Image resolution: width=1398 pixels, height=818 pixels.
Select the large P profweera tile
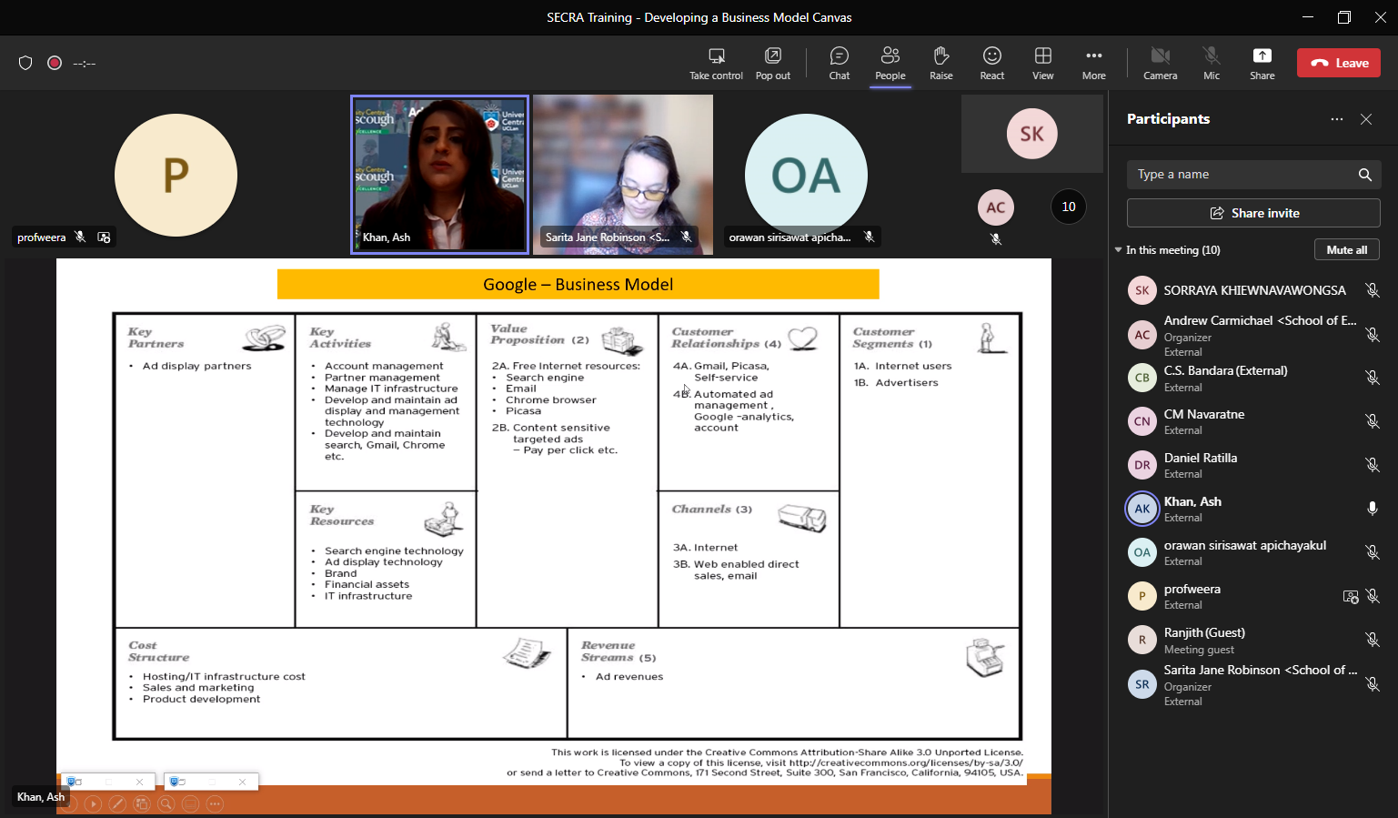(176, 175)
